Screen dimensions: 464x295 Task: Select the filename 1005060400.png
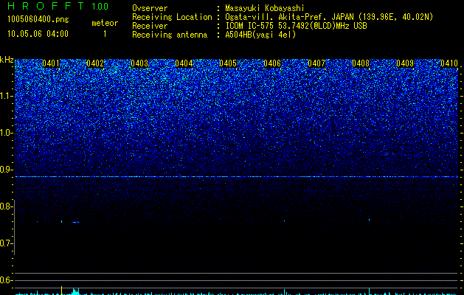[38, 19]
